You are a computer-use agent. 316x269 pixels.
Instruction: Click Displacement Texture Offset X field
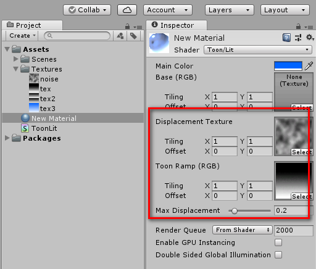(225, 151)
